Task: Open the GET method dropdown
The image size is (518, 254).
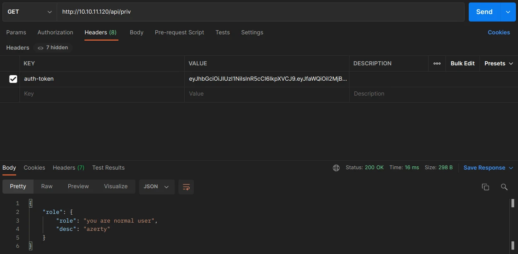Action: (29, 12)
